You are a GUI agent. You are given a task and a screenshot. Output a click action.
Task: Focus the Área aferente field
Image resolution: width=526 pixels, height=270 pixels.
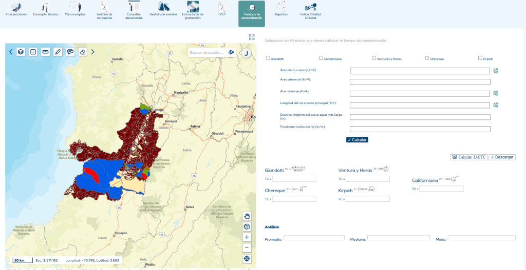tap(420, 82)
